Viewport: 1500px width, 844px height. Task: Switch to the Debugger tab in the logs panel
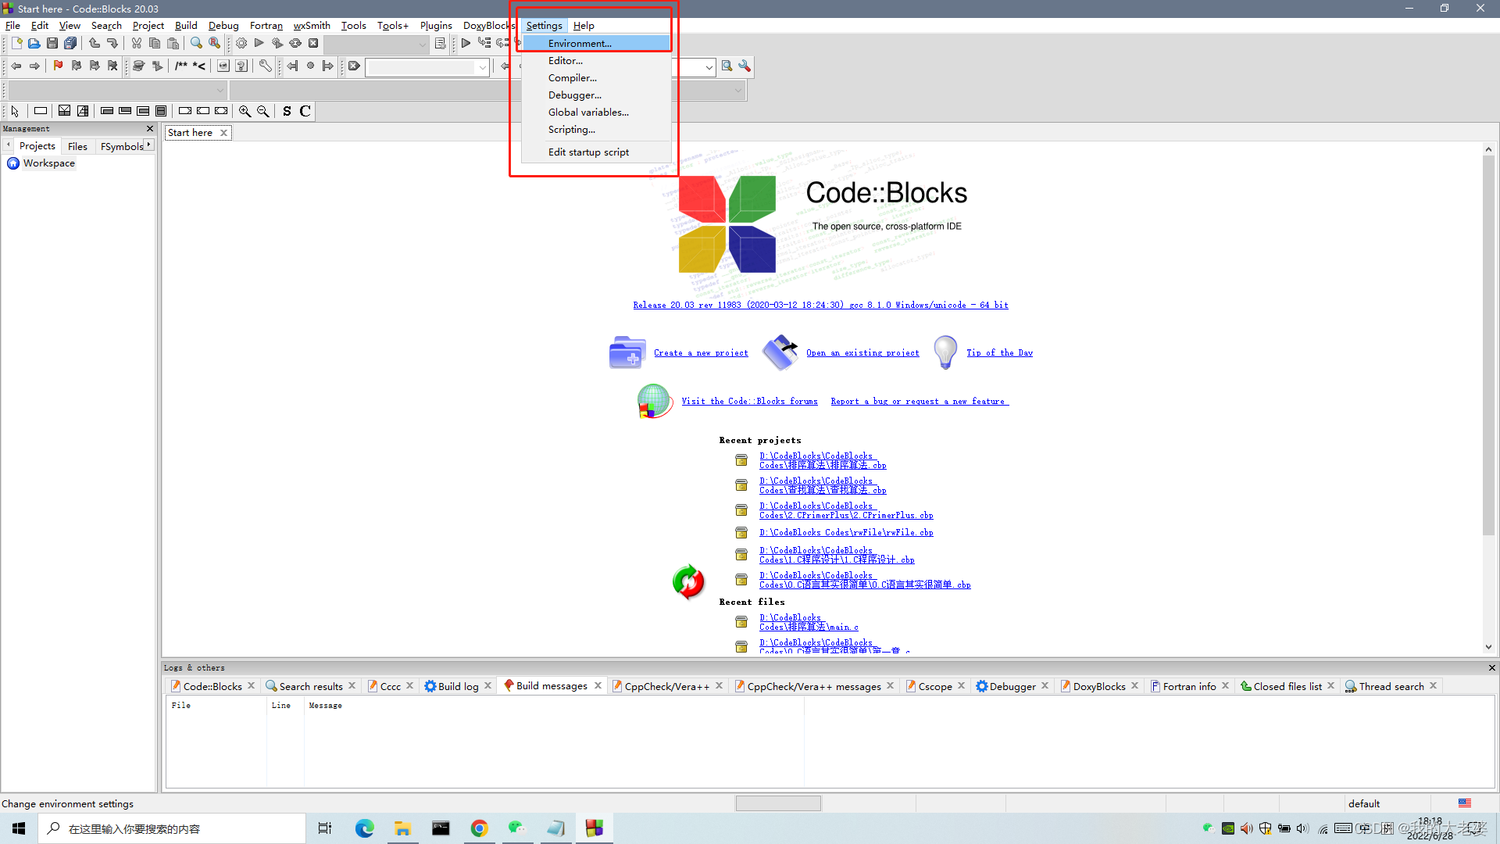(1012, 685)
